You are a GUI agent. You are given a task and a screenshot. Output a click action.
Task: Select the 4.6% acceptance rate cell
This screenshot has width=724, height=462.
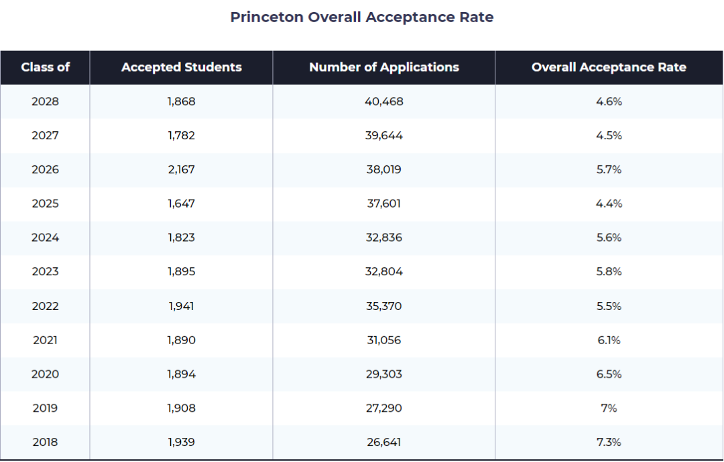coord(609,101)
